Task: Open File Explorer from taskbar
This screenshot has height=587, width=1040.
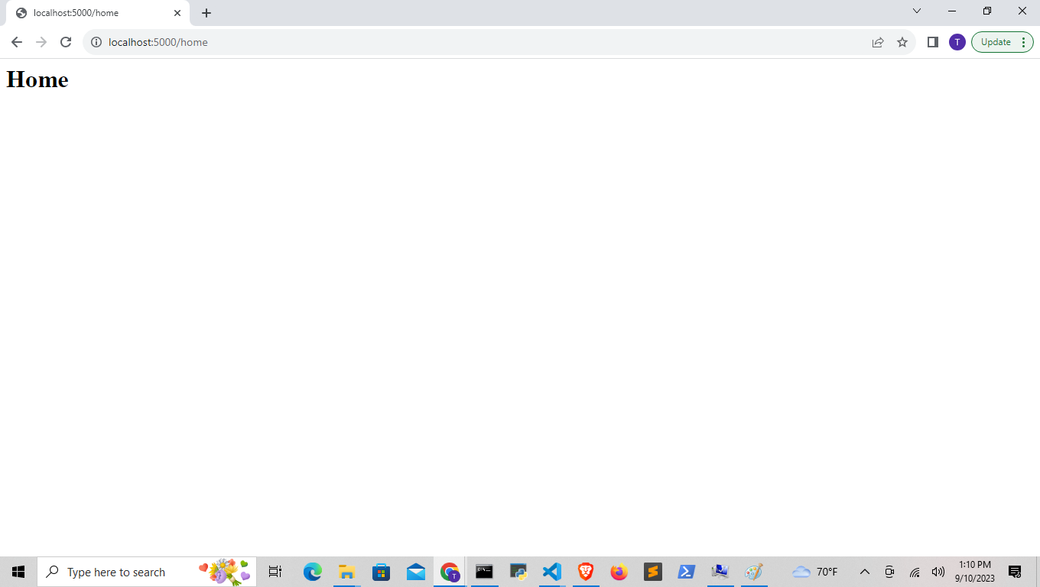Action: [x=346, y=572]
